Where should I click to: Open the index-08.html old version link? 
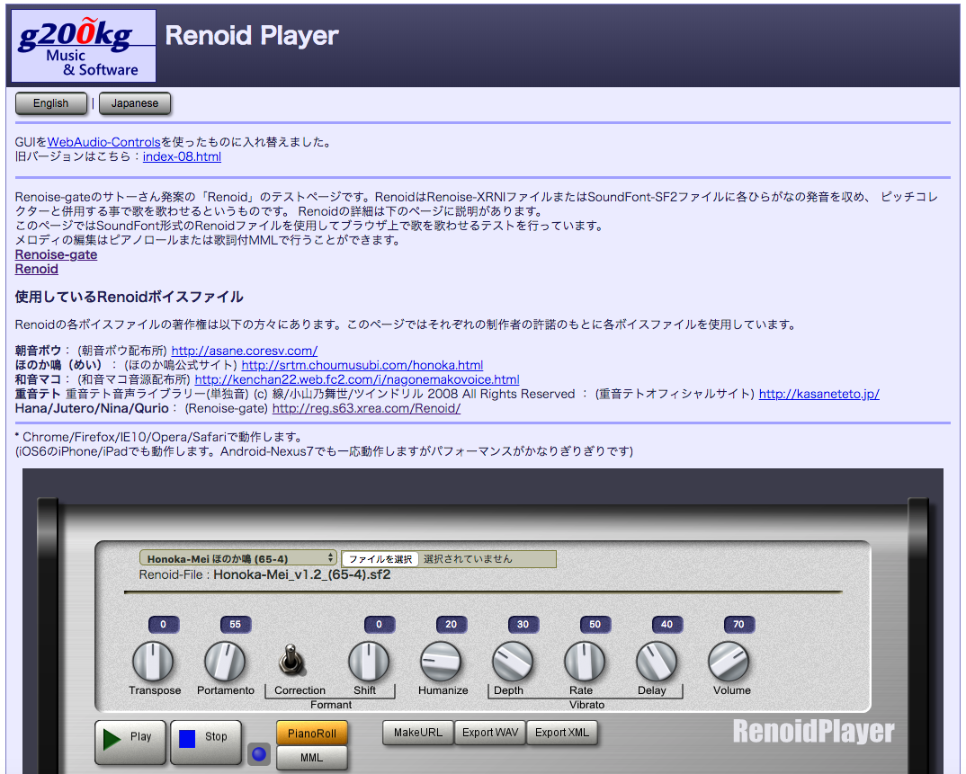182,157
